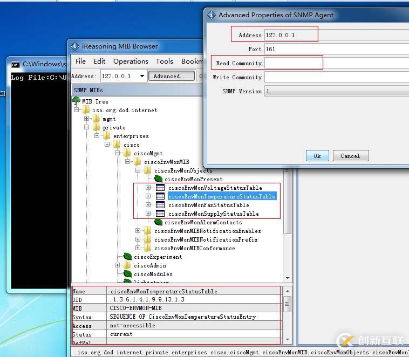Viewport: 409px width, 357px height.
Task: Expand the mgmt node
Action: point(86,119)
